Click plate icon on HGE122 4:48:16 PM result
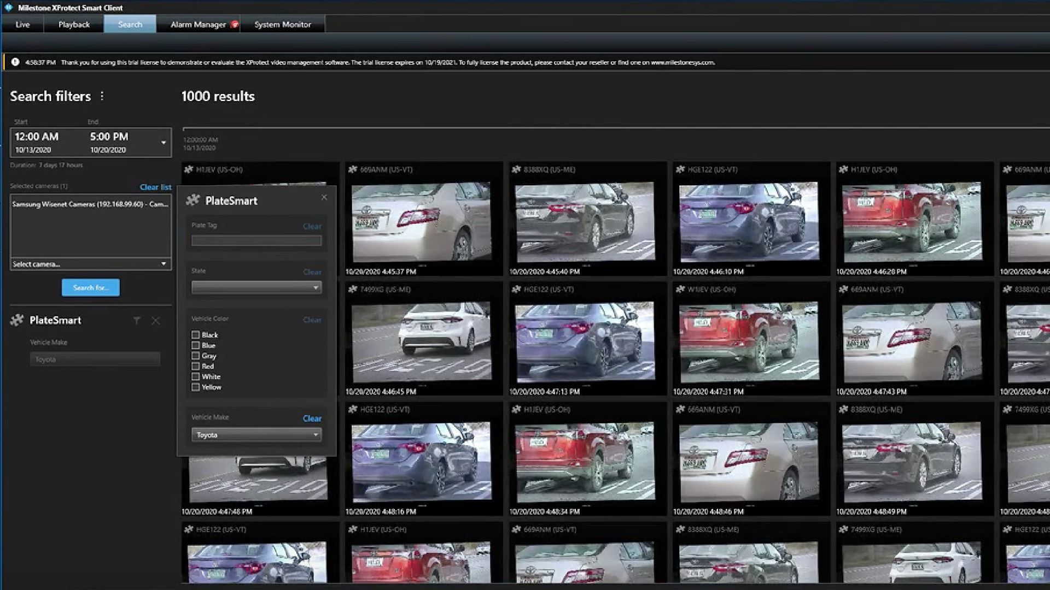This screenshot has width=1050, height=590. pos(353,409)
